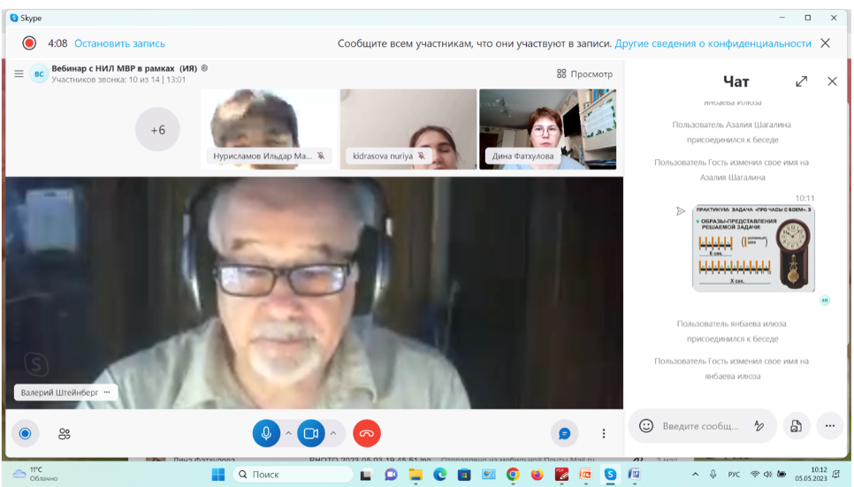The image size is (854, 487).
Task: Open the shared clock task image in chat
Action: click(x=753, y=248)
